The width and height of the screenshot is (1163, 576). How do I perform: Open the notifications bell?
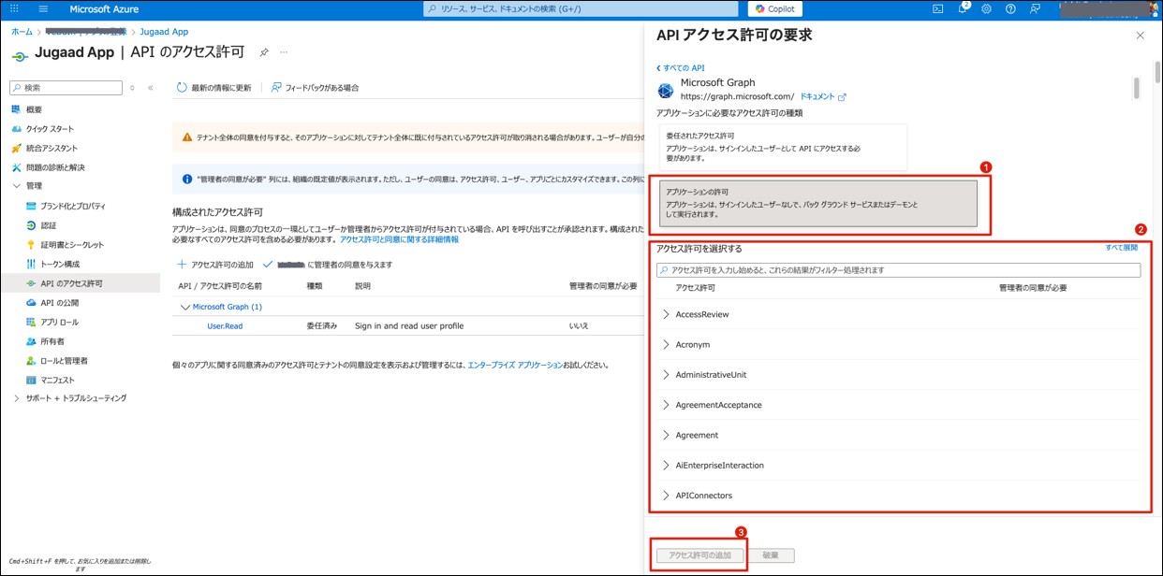[x=963, y=8]
